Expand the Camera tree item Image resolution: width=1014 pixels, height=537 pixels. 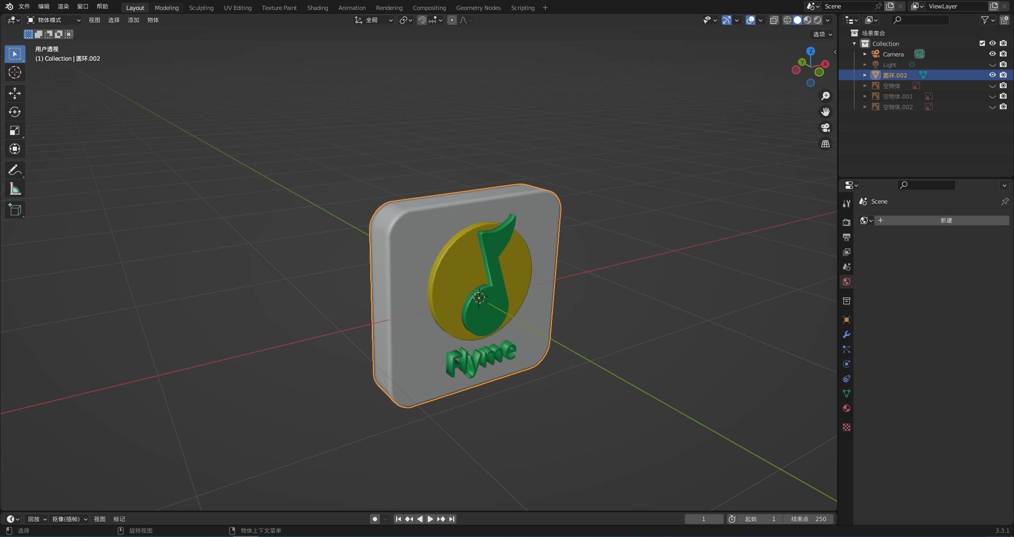click(x=865, y=54)
